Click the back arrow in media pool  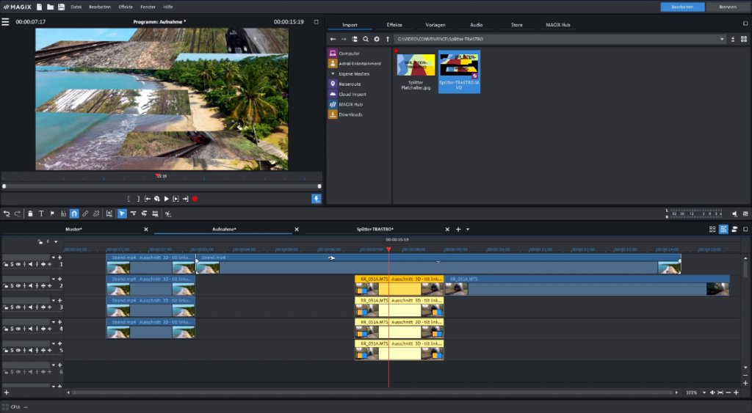pyautogui.click(x=333, y=40)
